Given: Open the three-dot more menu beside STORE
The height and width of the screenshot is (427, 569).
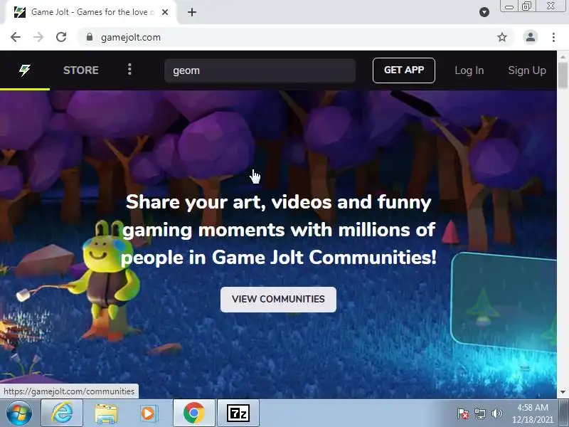Looking at the screenshot, I should coord(129,69).
